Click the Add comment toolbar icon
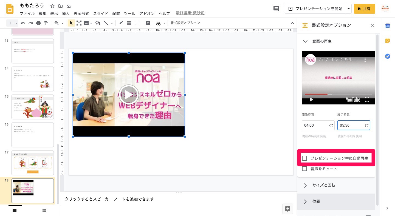The height and width of the screenshot is (216, 395). [x=148, y=23]
